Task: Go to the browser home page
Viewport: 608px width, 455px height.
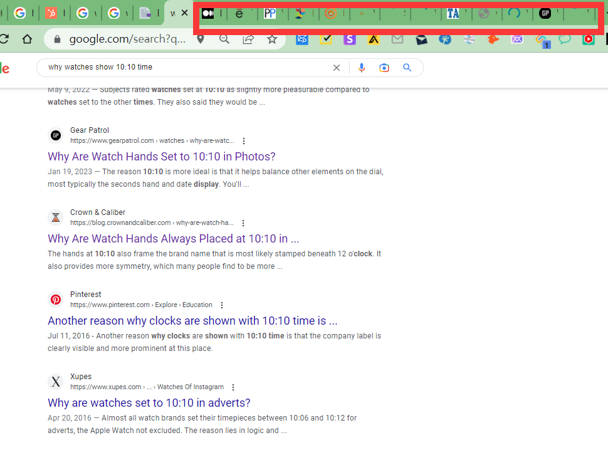Action: click(x=27, y=39)
